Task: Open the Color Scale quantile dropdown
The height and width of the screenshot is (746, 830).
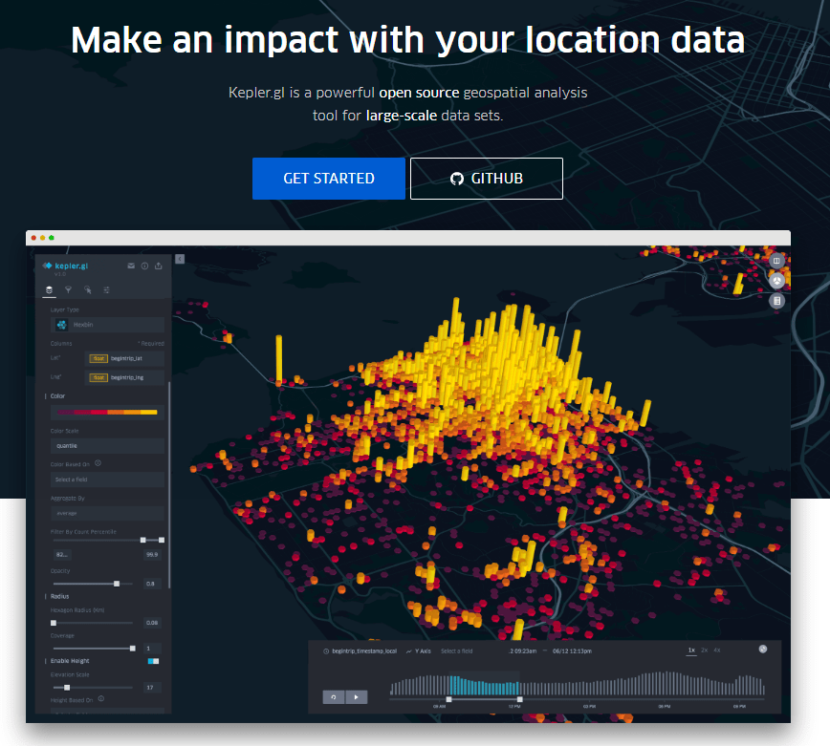Action: coord(107,445)
